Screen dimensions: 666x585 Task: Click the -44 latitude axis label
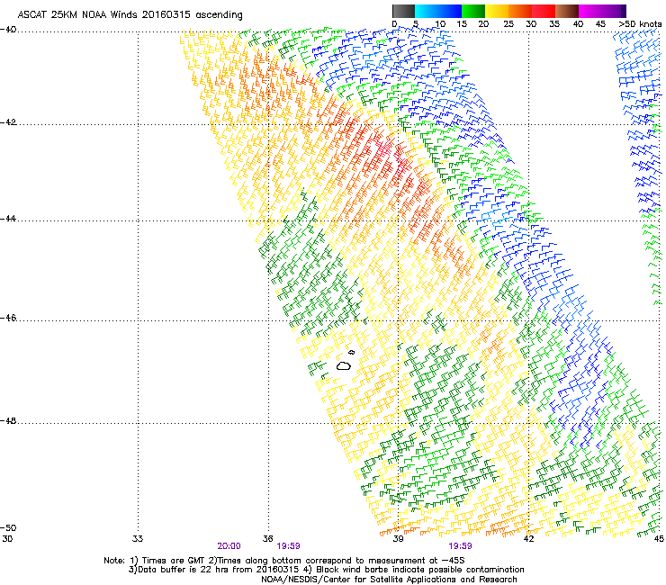(x=8, y=219)
